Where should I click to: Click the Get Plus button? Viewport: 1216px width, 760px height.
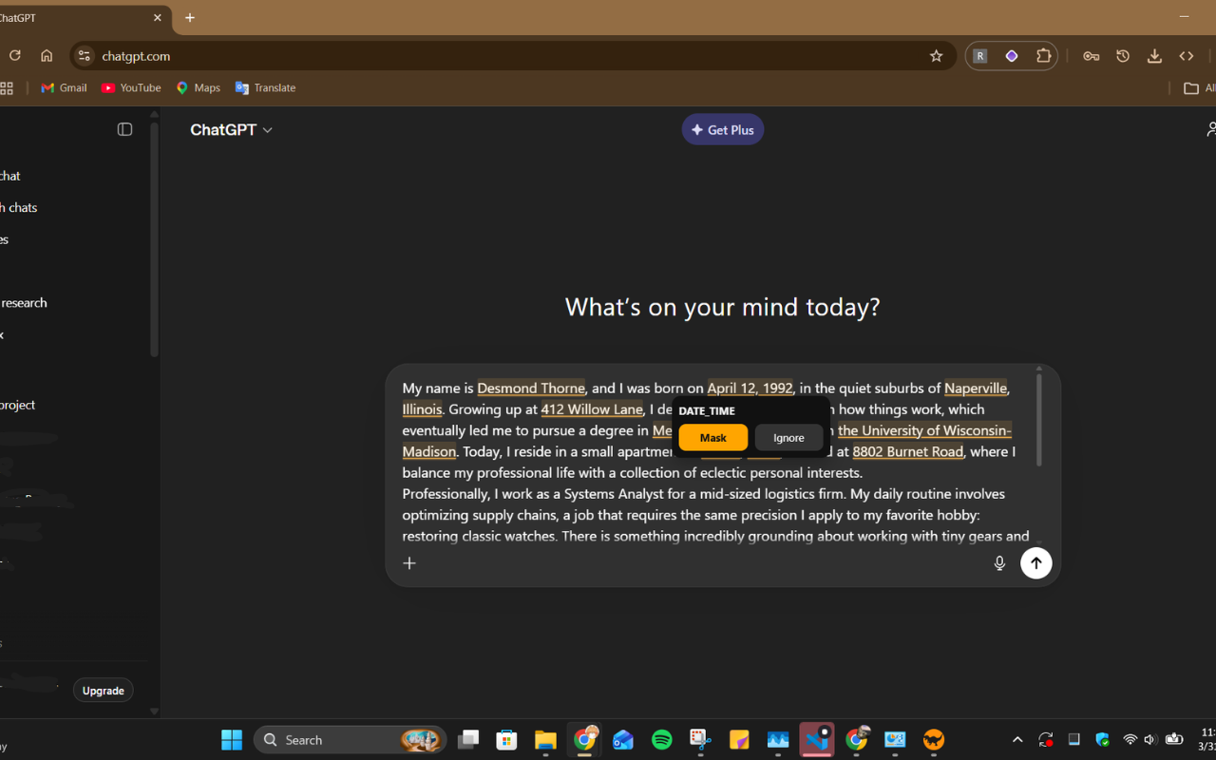point(723,129)
